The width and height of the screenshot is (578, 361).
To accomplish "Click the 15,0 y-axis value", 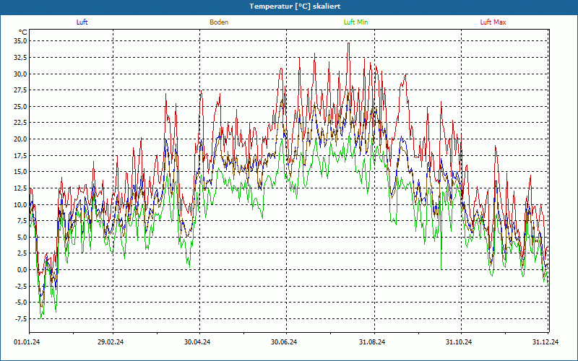I will pos(20,172).
